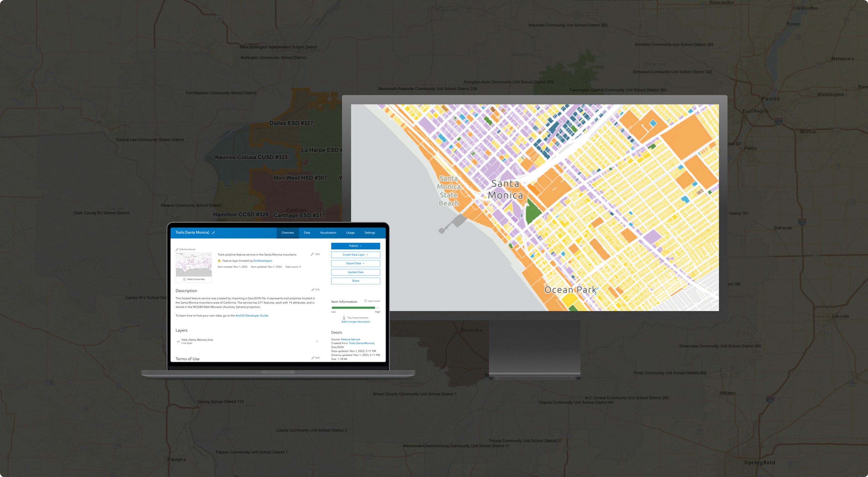Switch to the Data tab
Image resolution: width=868 pixels, height=477 pixels.
pyautogui.click(x=307, y=233)
